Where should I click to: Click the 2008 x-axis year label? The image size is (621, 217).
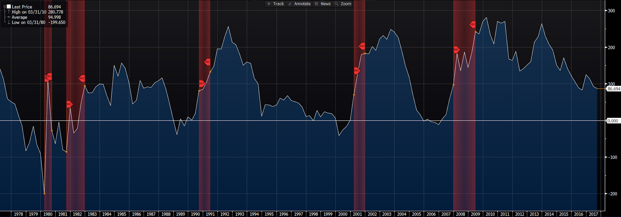[x=461, y=214]
